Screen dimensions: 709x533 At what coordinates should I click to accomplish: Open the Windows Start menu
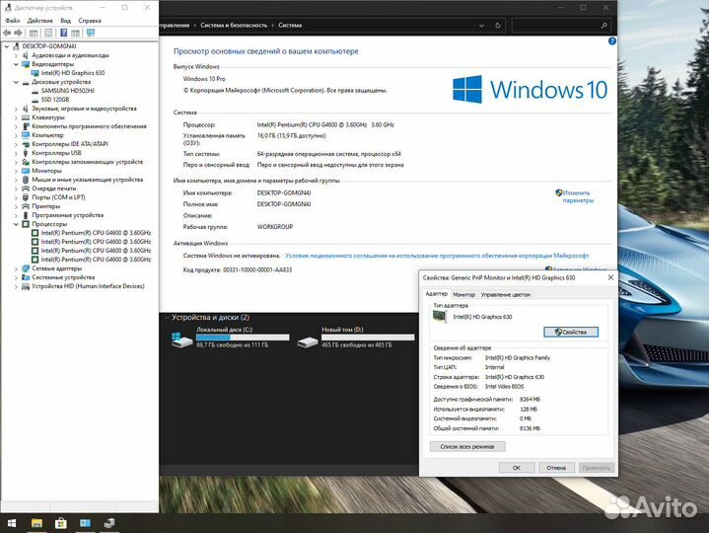[x=12, y=523]
